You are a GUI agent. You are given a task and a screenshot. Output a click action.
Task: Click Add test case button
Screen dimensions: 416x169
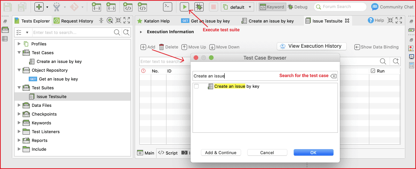pyautogui.click(x=148, y=47)
